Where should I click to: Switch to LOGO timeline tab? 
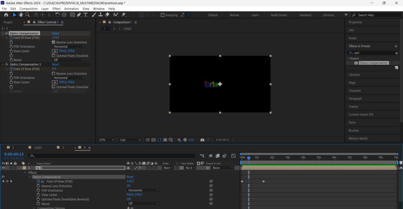[x=38, y=148]
